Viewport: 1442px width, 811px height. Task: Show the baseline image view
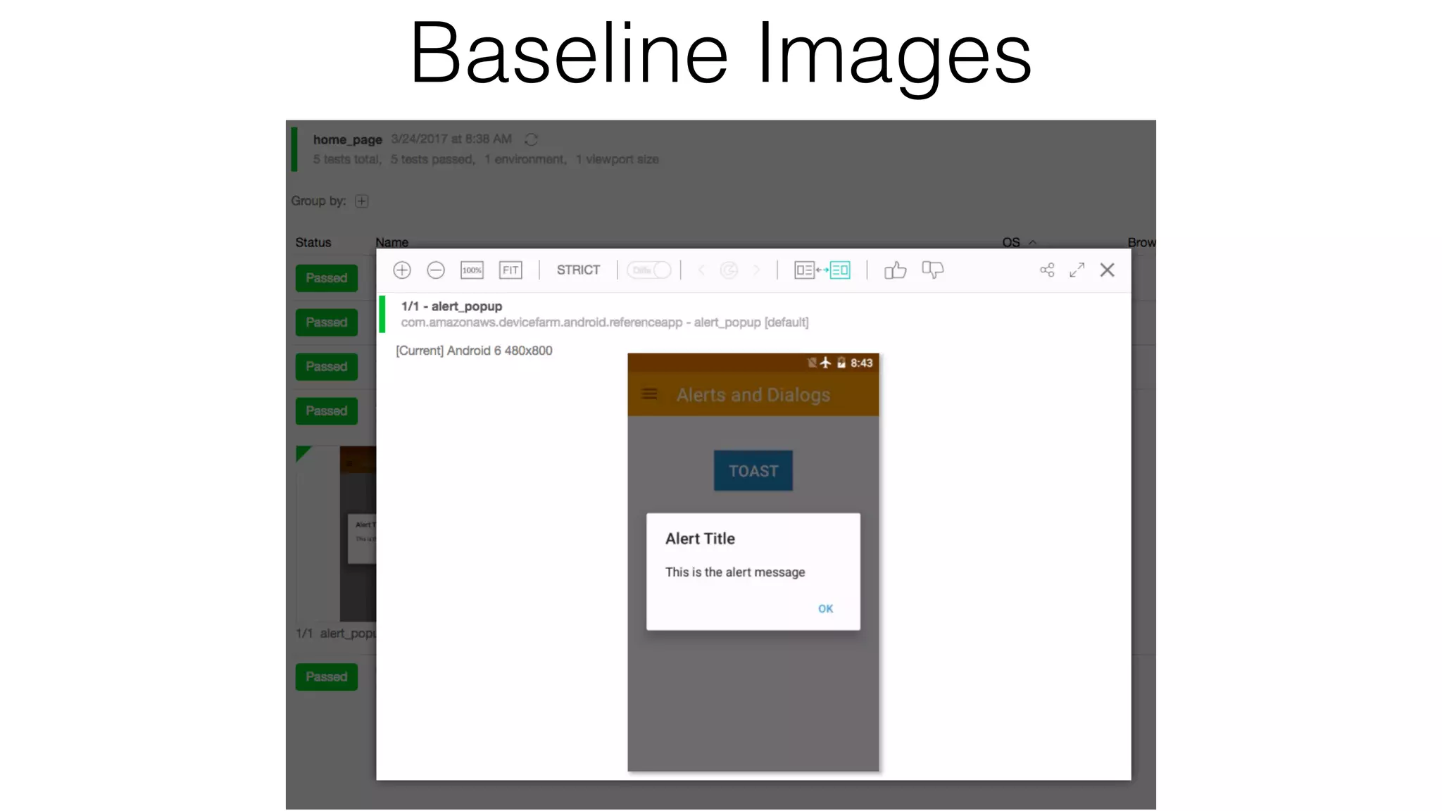tap(803, 270)
